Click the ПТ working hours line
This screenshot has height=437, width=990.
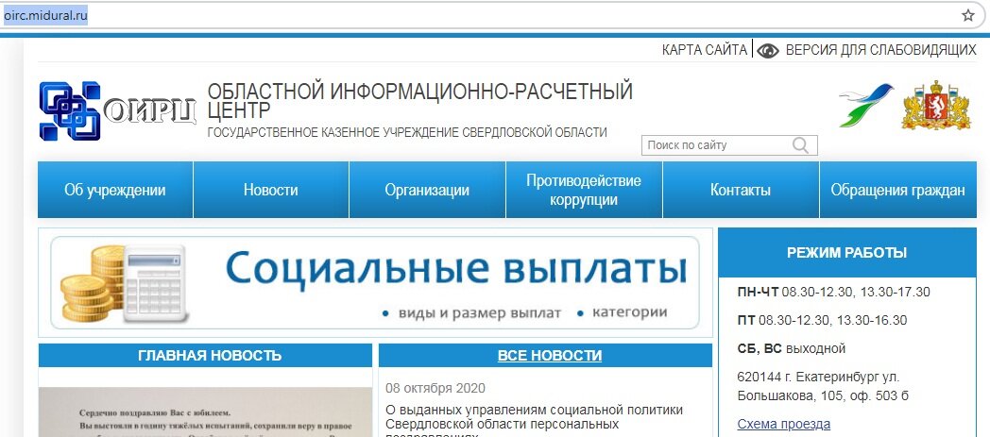click(x=822, y=320)
